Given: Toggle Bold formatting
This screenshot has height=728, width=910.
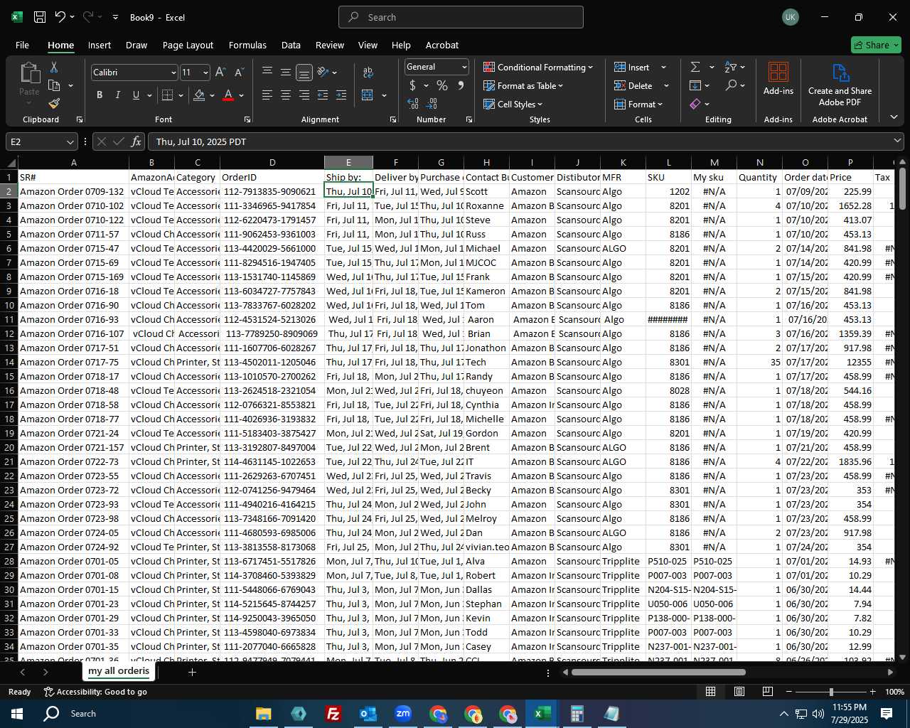Looking at the screenshot, I should click(100, 95).
